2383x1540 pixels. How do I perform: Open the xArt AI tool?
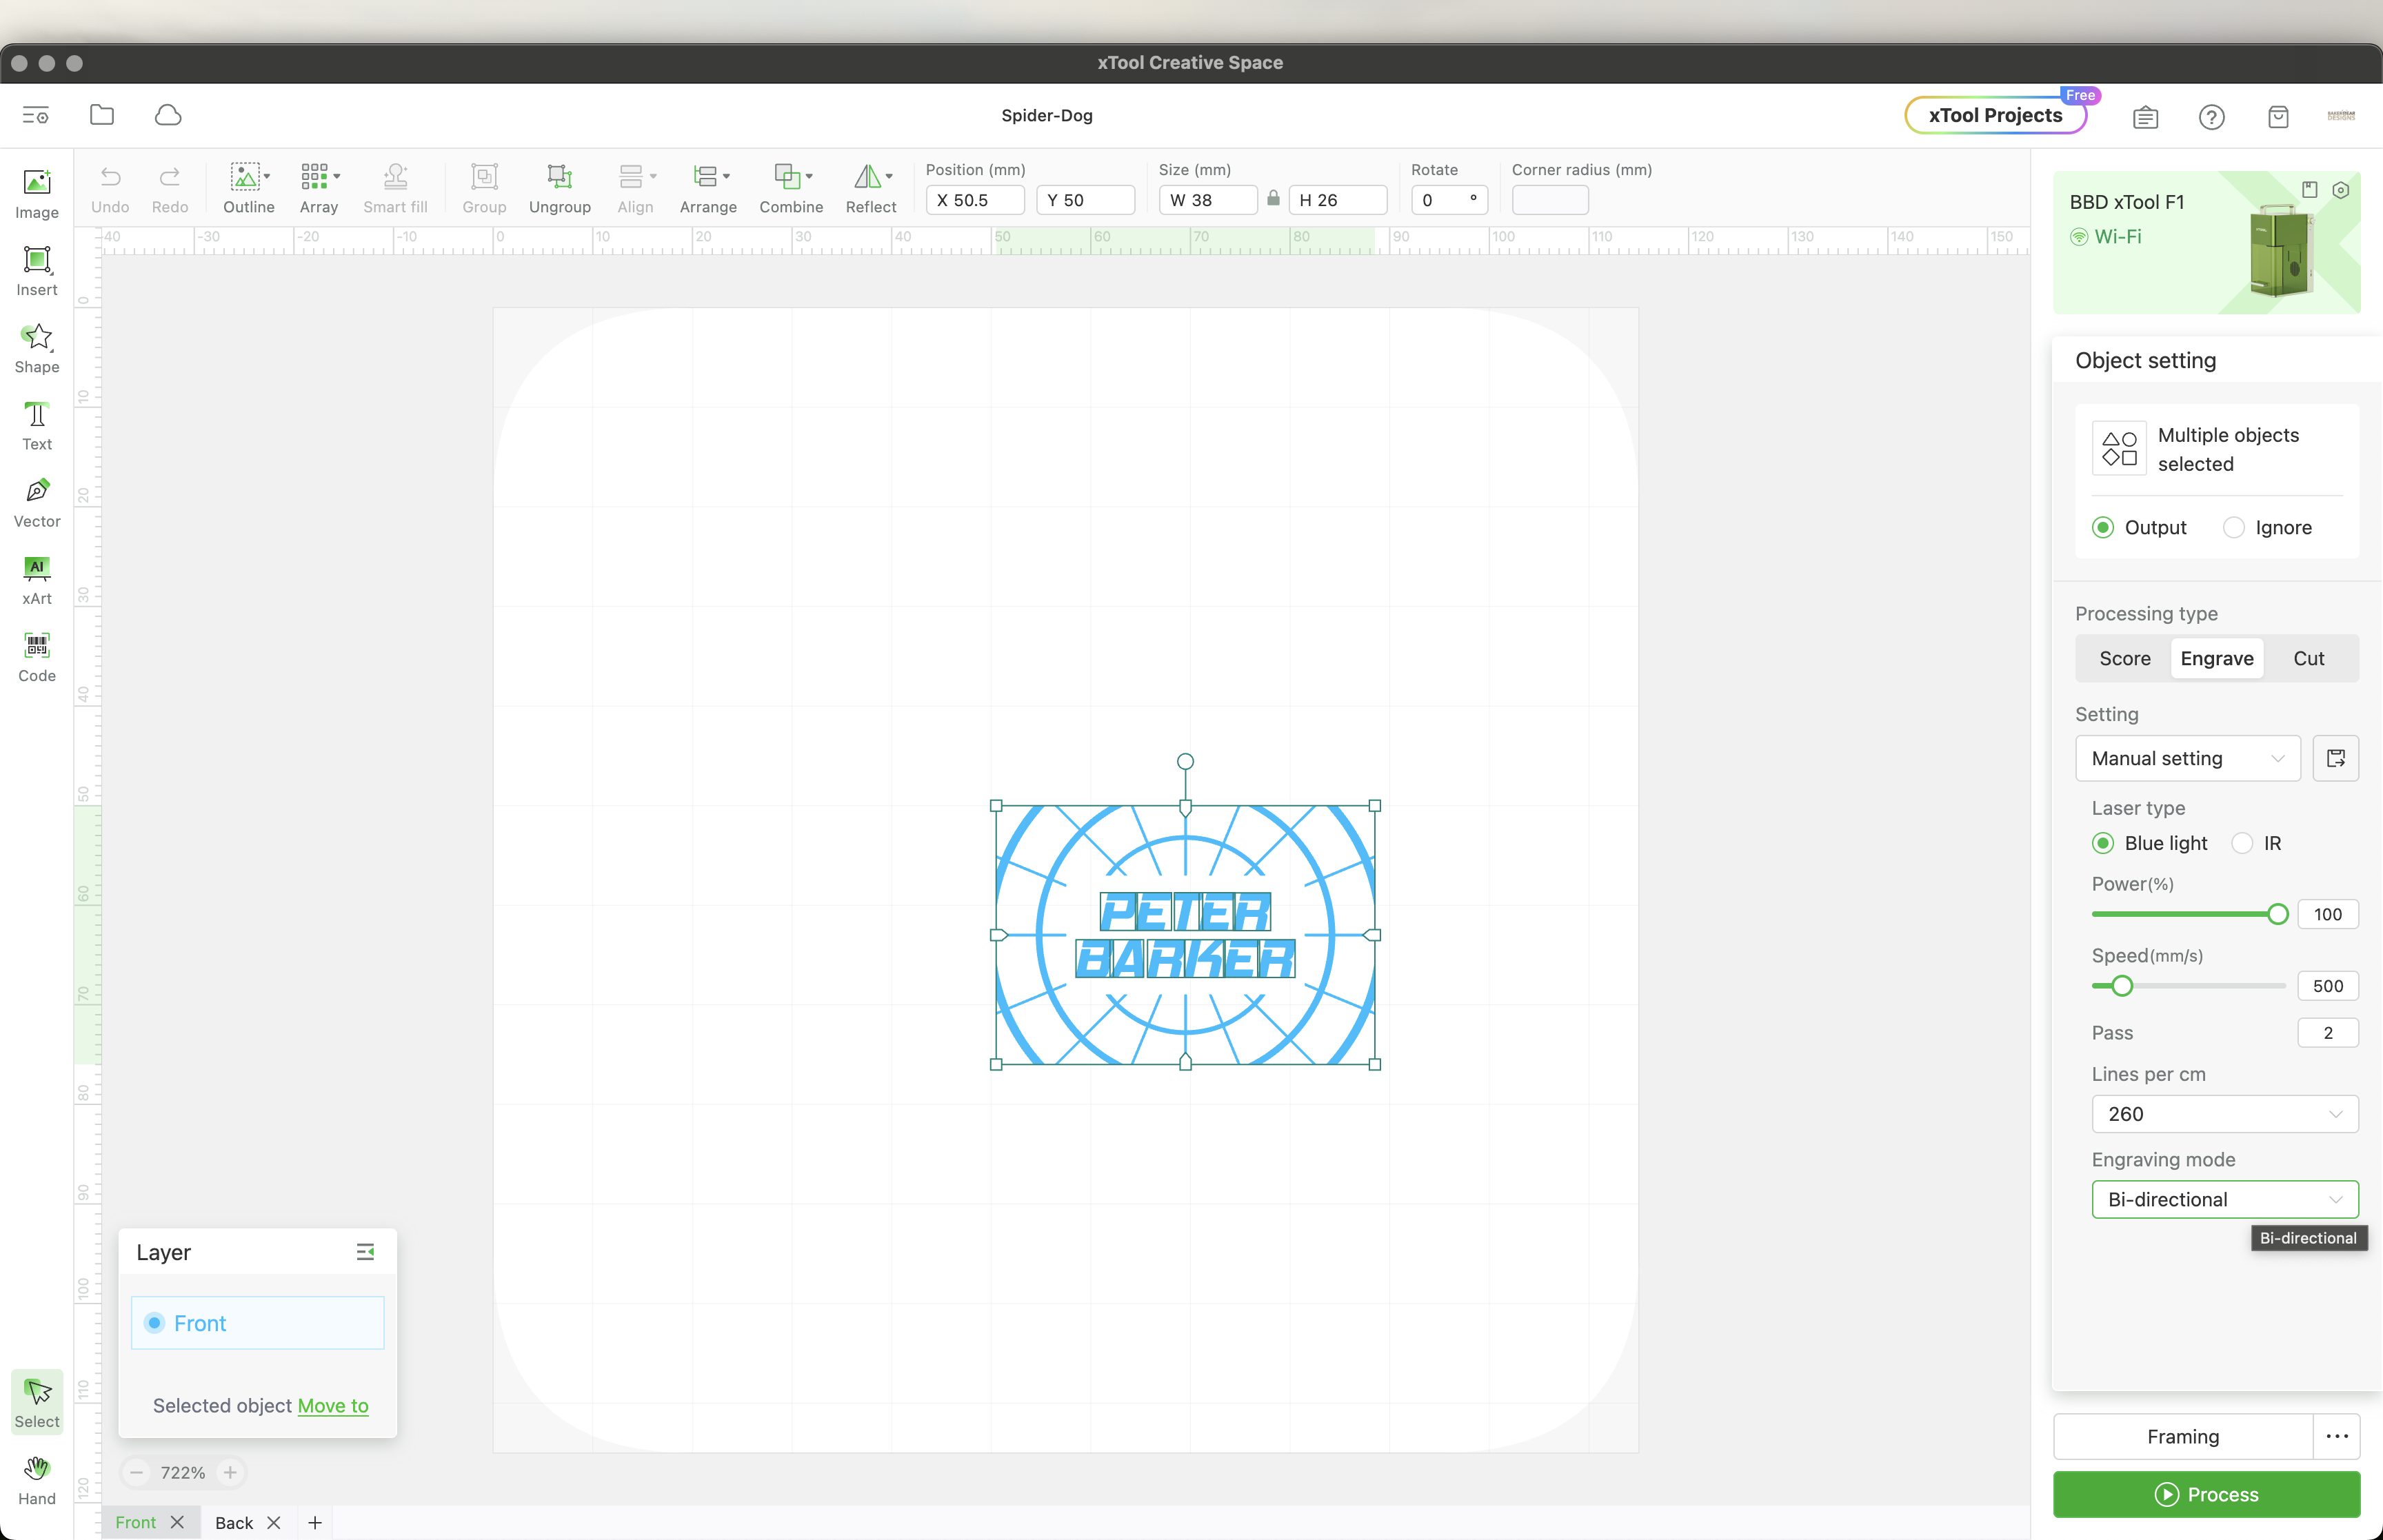tap(37, 580)
